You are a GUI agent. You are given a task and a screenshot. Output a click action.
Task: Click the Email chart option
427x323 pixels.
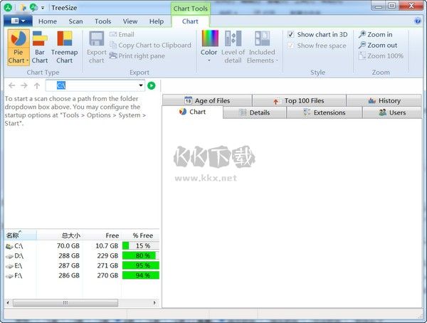coord(122,35)
